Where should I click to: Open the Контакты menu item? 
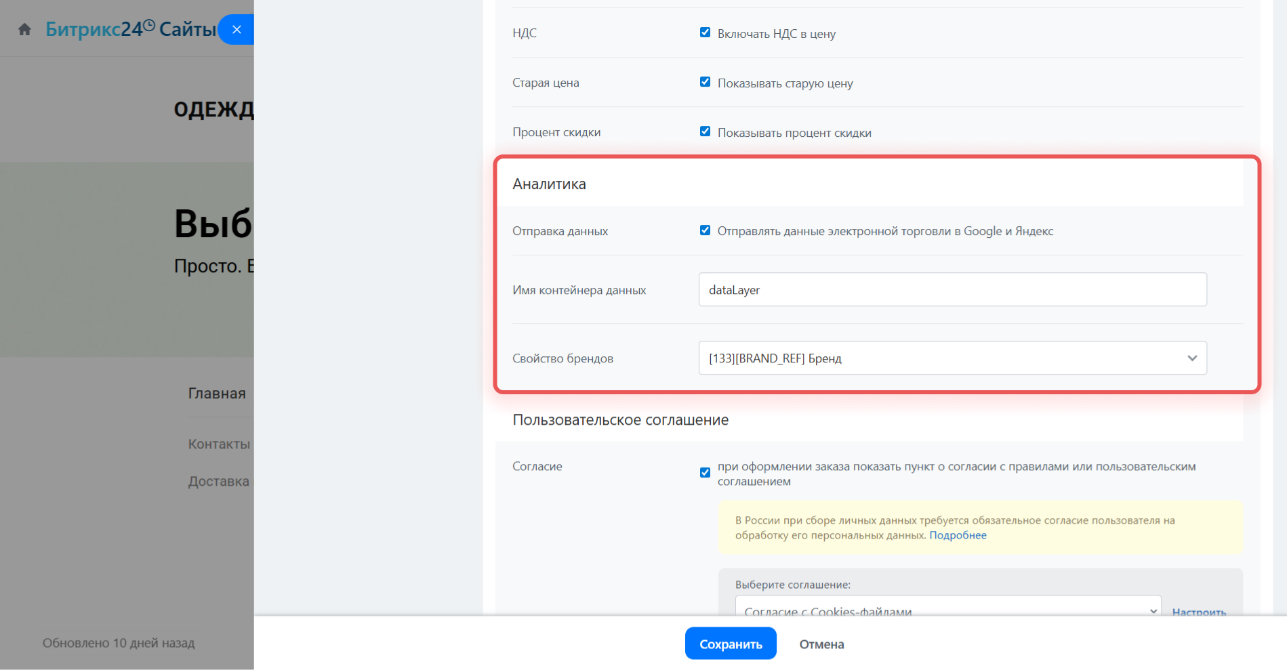[x=219, y=444]
